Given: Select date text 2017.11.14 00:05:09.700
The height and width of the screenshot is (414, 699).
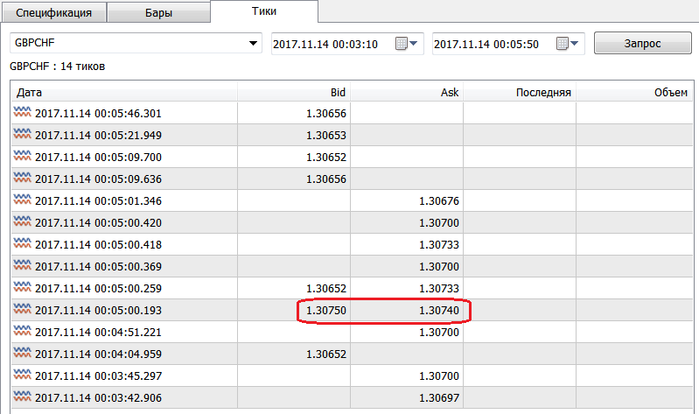Looking at the screenshot, I should point(98,157).
